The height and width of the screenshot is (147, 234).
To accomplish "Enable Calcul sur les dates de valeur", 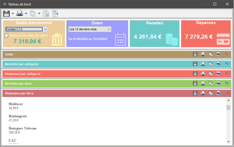I will click(7, 35).
